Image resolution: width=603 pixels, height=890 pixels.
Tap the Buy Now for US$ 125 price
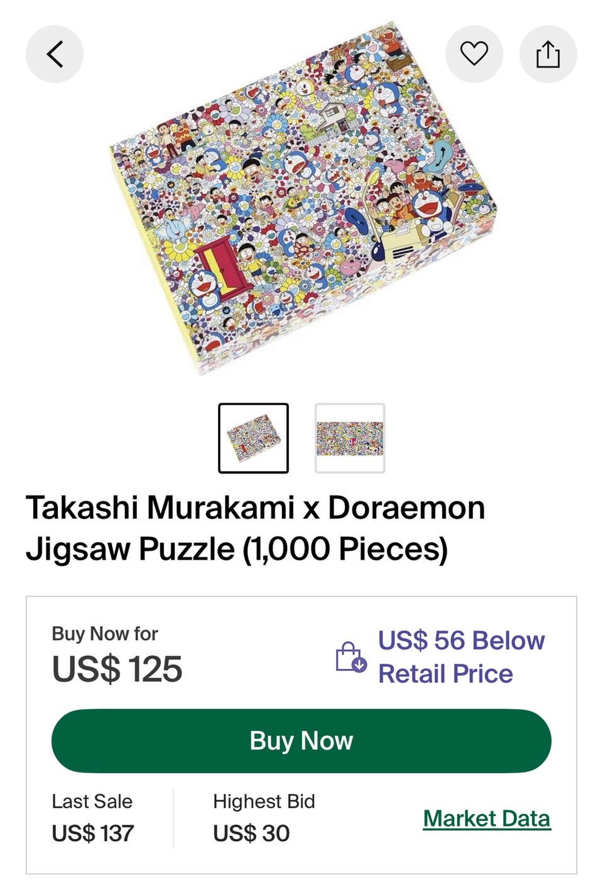coord(117,669)
